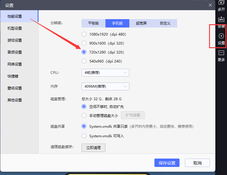
Task: Select 1080x1920 (dpi 480) resolution
Action: pos(84,34)
